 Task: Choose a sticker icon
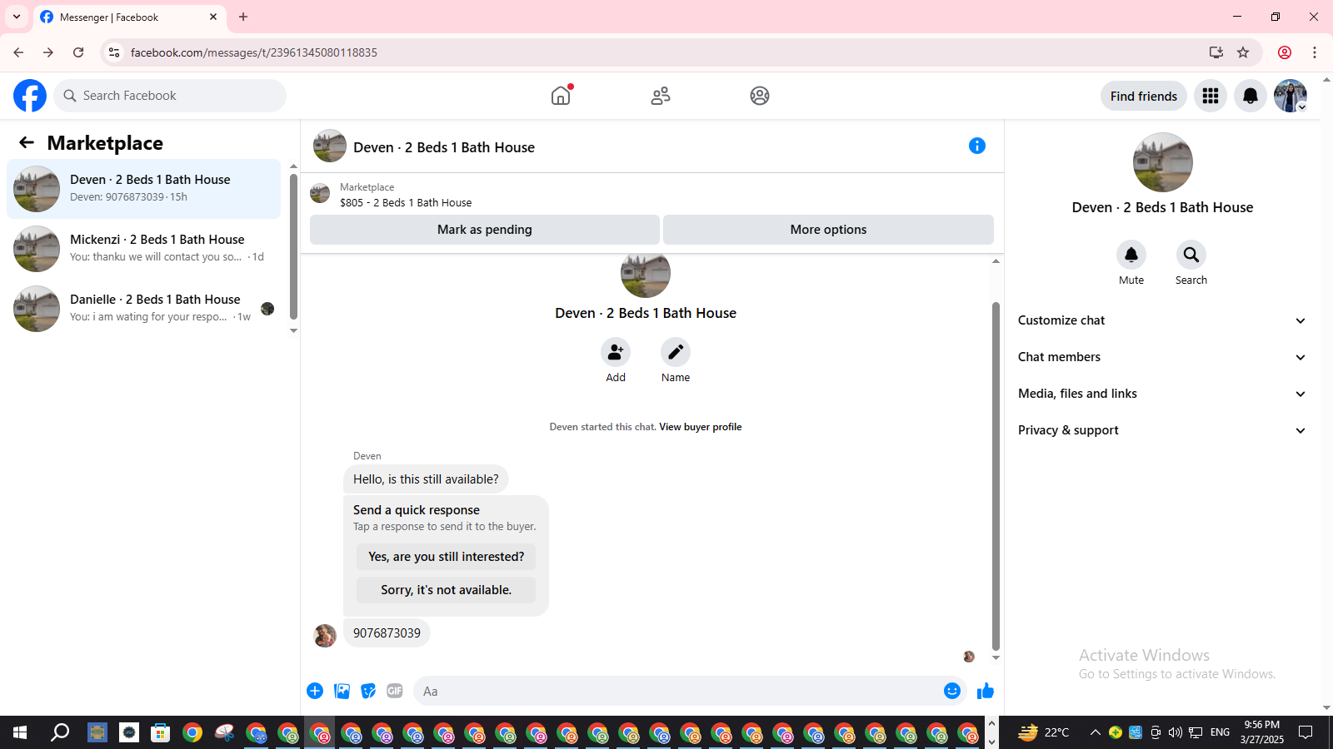368,691
